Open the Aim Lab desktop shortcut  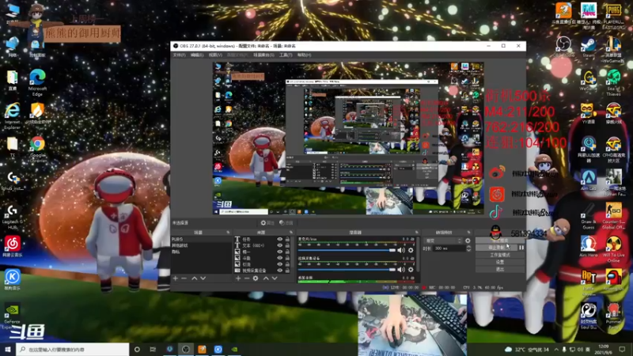click(588, 180)
